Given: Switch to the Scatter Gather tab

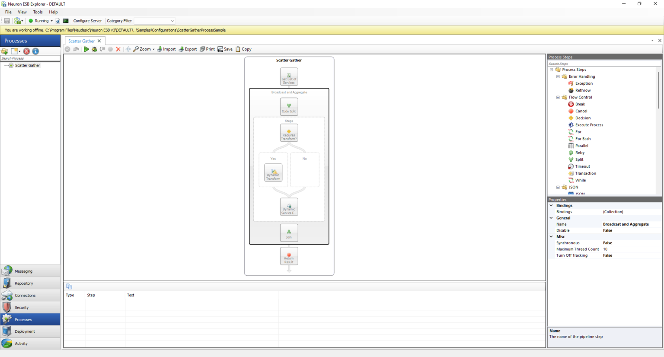Looking at the screenshot, I should click(81, 41).
